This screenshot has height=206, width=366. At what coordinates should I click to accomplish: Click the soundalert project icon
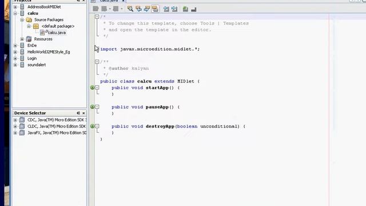click(x=22, y=65)
